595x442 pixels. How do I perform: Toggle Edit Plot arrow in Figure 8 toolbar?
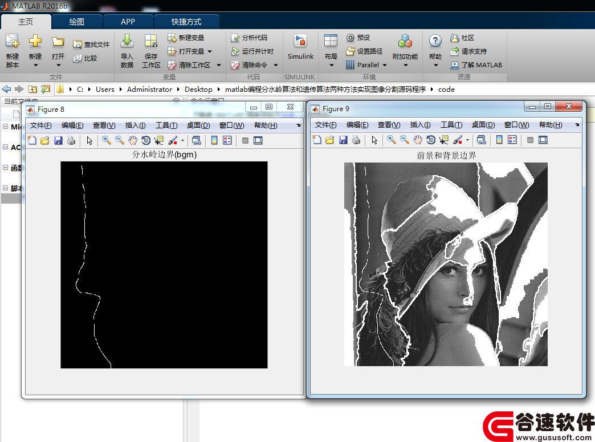click(89, 140)
